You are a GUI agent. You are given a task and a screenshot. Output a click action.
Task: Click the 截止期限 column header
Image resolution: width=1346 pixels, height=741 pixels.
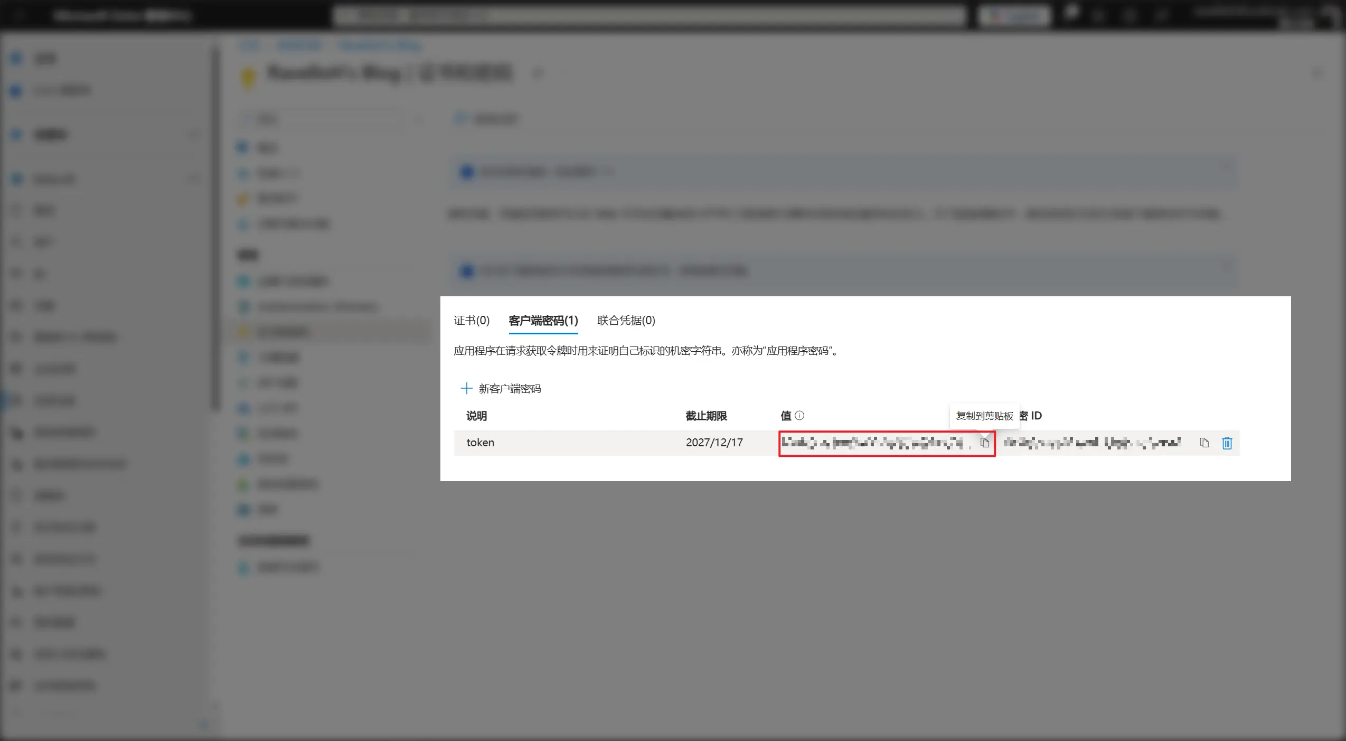[x=706, y=416]
